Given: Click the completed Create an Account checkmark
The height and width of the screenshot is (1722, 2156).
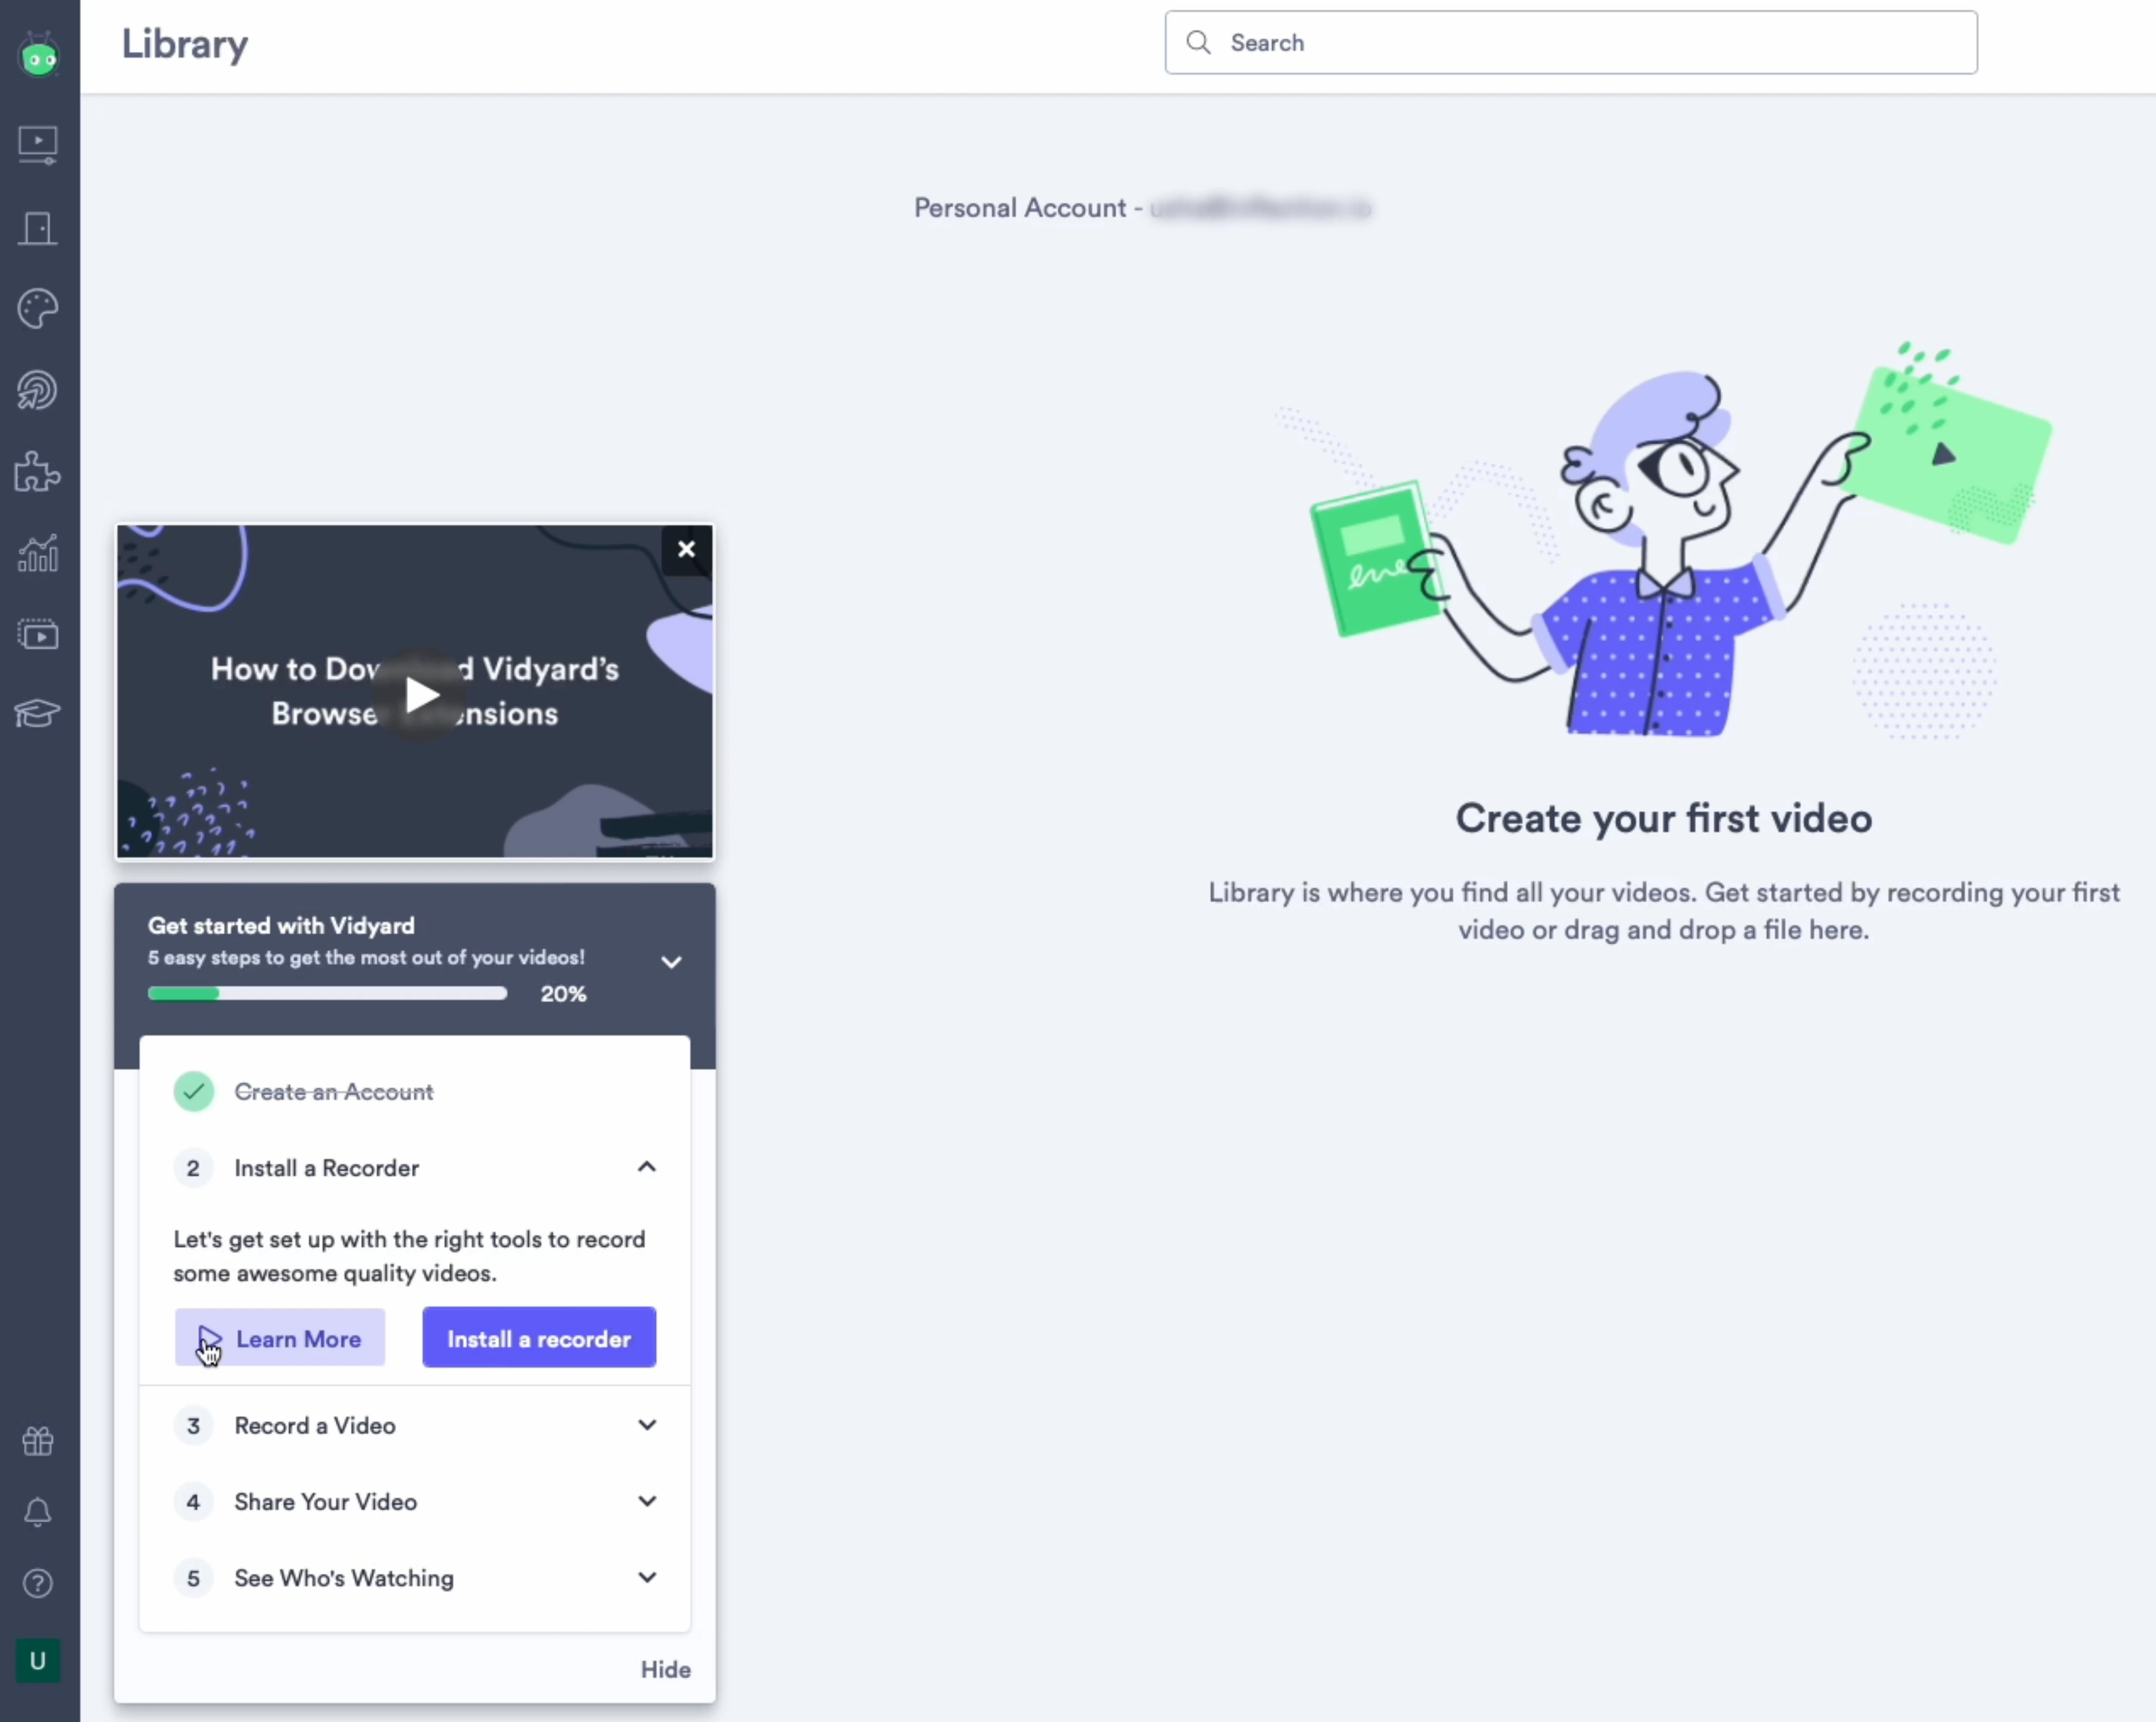Looking at the screenshot, I should click(193, 1091).
